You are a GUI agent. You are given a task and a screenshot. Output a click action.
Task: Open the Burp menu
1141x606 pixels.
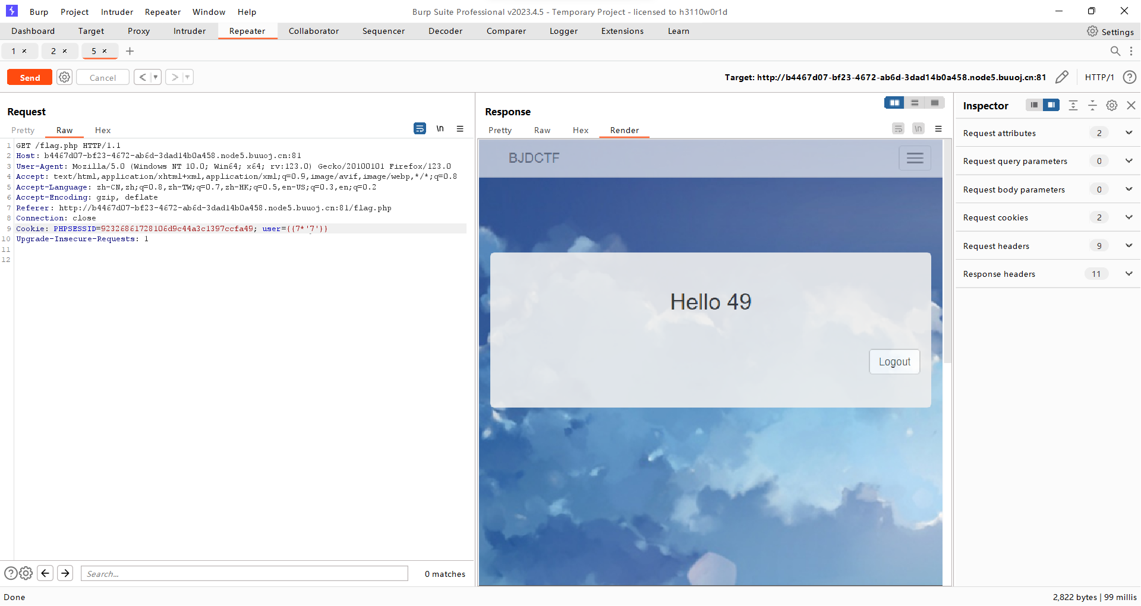39,12
